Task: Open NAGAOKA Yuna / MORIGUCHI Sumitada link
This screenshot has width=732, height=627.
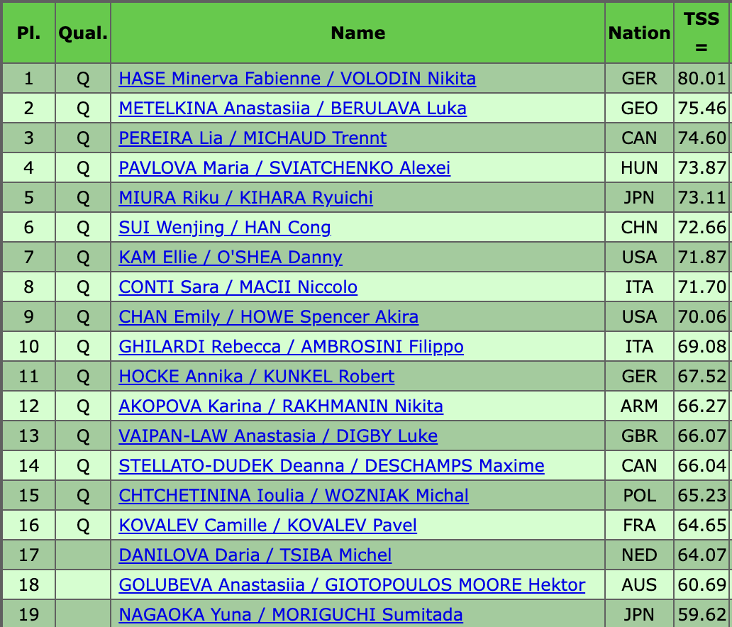Action: click(291, 615)
